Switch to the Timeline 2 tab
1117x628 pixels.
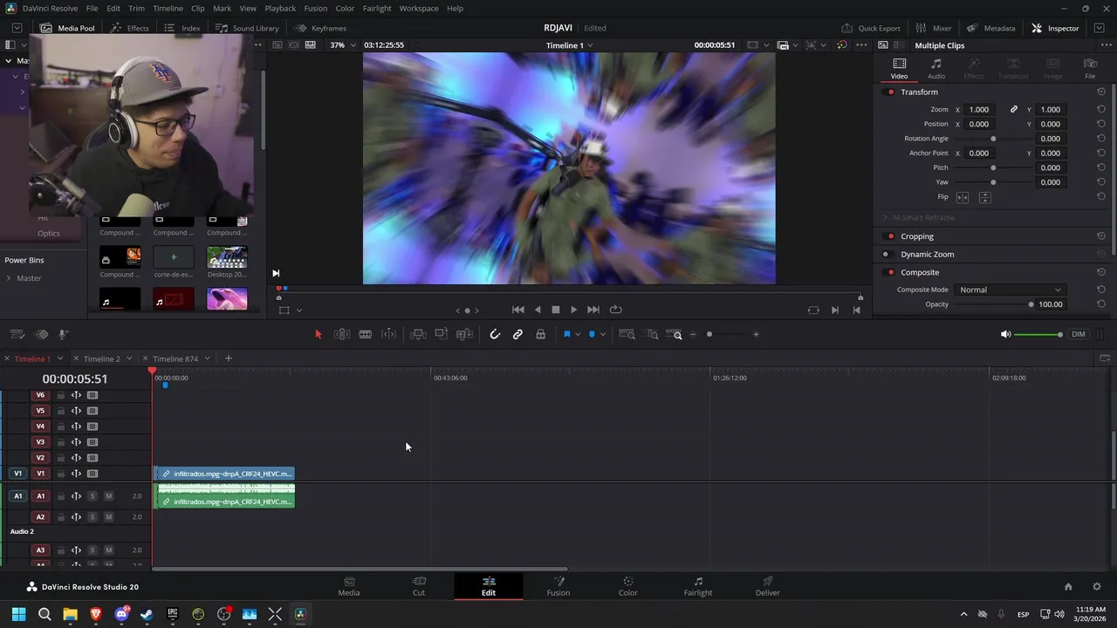coord(102,358)
